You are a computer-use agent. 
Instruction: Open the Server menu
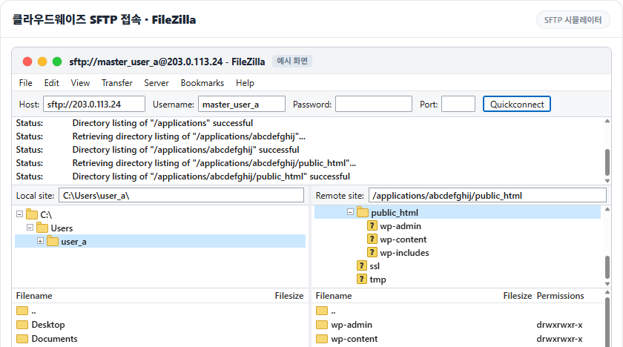(x=156, y=83)
